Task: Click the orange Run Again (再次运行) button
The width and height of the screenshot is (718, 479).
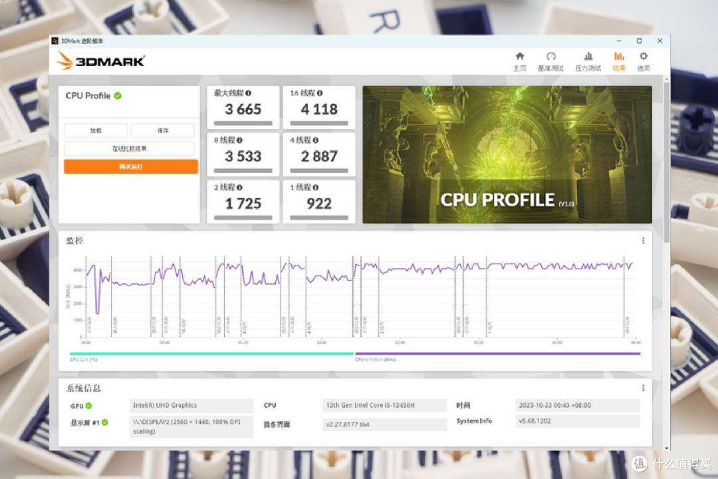Action: 131,166
